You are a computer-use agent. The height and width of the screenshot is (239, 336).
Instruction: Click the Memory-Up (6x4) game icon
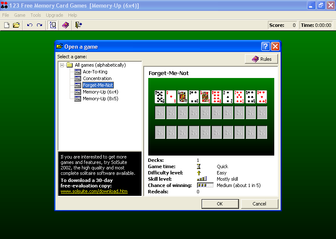(x=78, y=92)
